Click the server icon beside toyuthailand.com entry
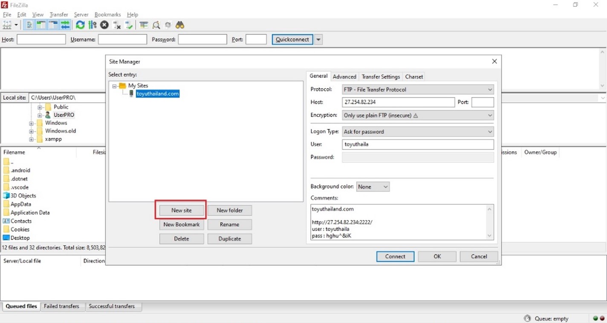Screen dimensions: 607x323 [131, 94]
